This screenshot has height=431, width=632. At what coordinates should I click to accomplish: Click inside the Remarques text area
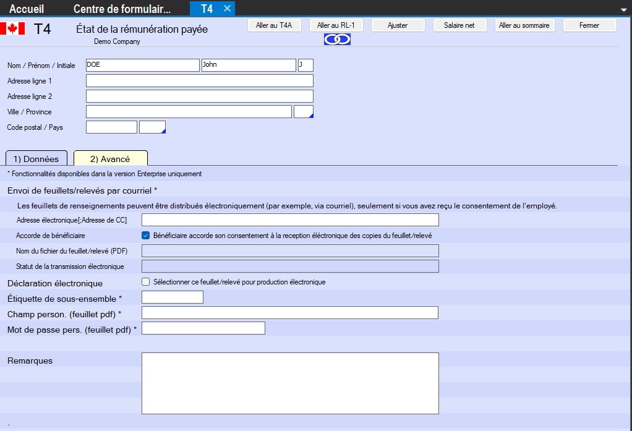pos(290,383)
